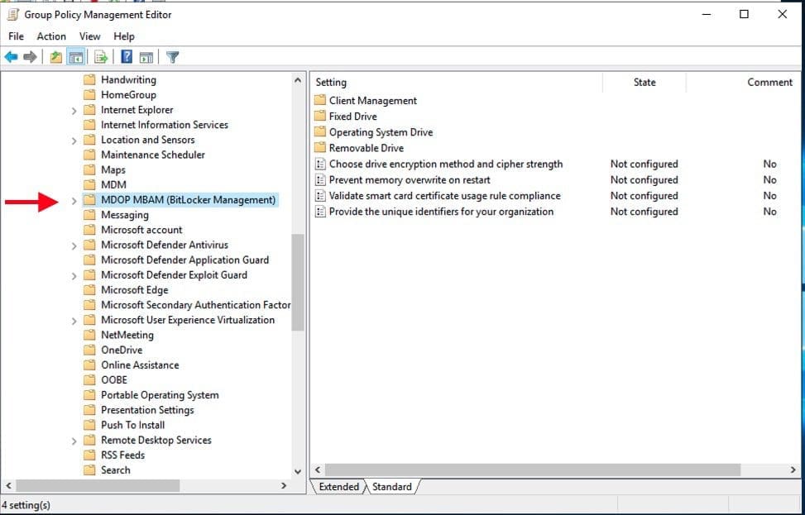Select the Standard tab
The width and height of the screenshot is (805, 515).
pyautogui.click(x=391, y=487)
